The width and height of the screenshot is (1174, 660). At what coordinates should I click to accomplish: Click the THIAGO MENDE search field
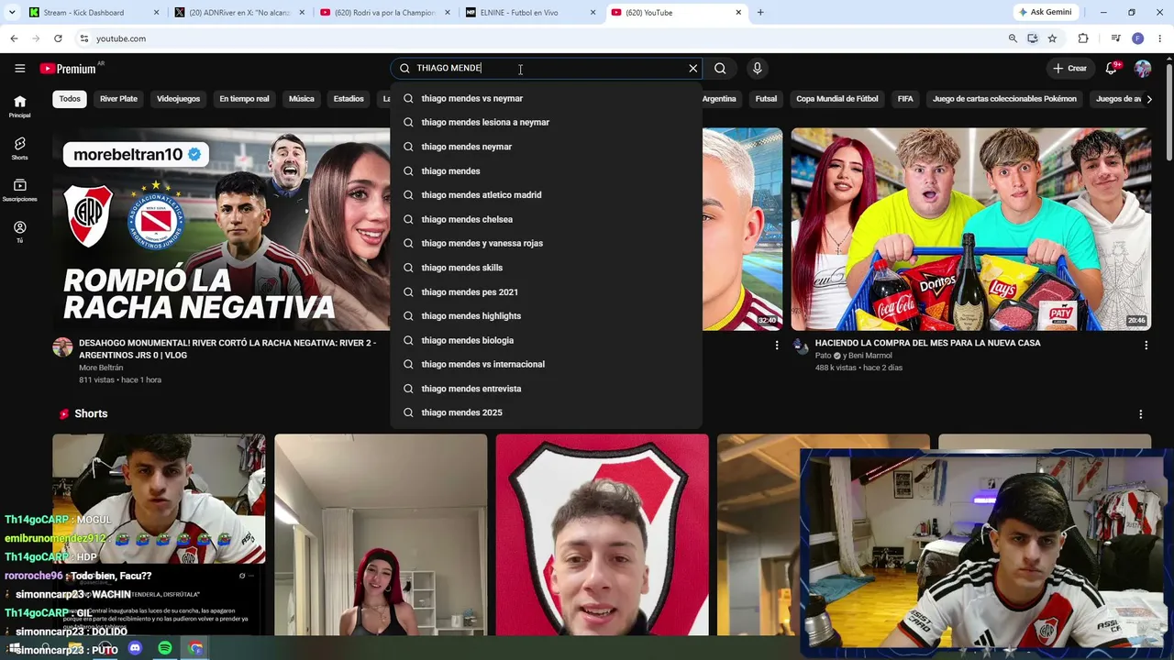[546, 69]
